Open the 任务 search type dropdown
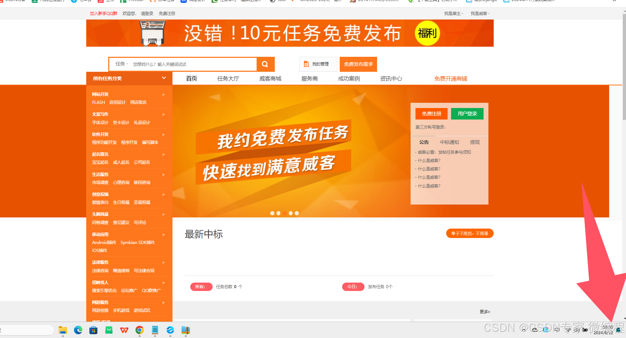Viewport: 626px width, 338px height. pyautogui.click(x=121, y=64)
